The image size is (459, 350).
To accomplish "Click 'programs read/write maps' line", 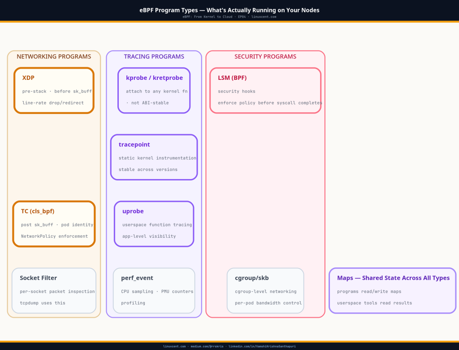I will point(369,291).
